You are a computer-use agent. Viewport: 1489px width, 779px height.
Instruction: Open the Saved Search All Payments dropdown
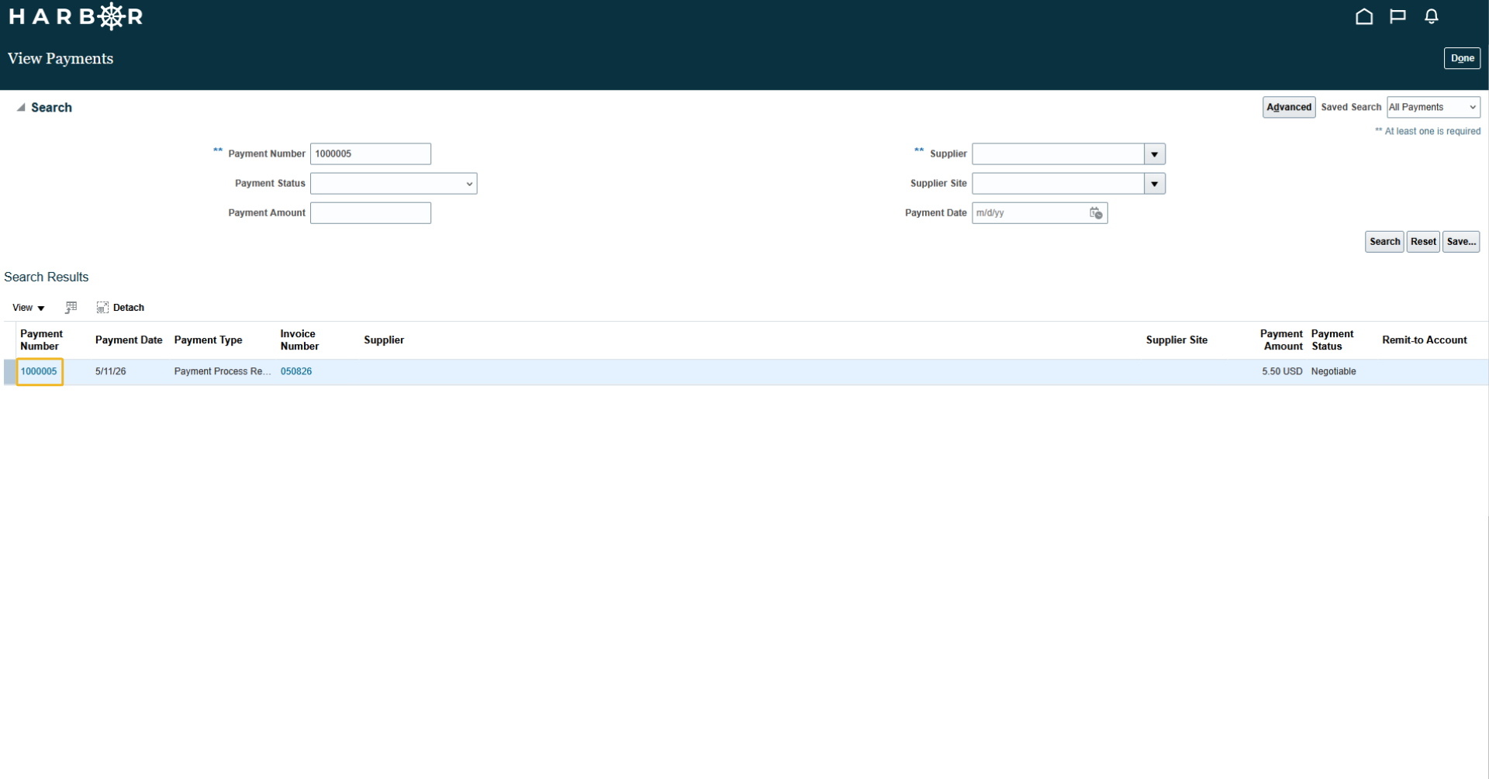(1433, 108)
